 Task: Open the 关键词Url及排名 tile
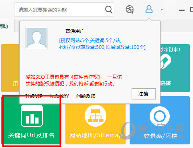click(x=31, y=120)
